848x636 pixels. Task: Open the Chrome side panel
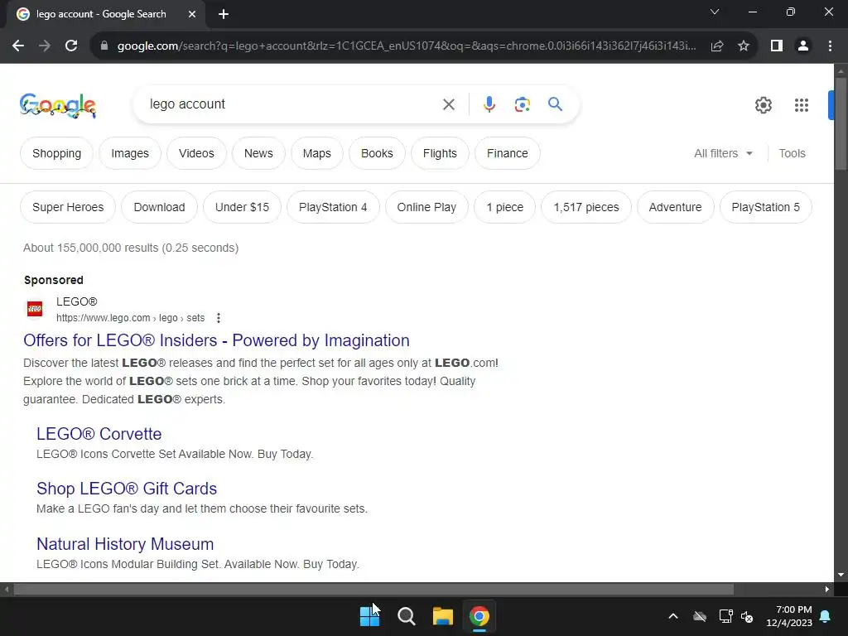coord(777,46)
